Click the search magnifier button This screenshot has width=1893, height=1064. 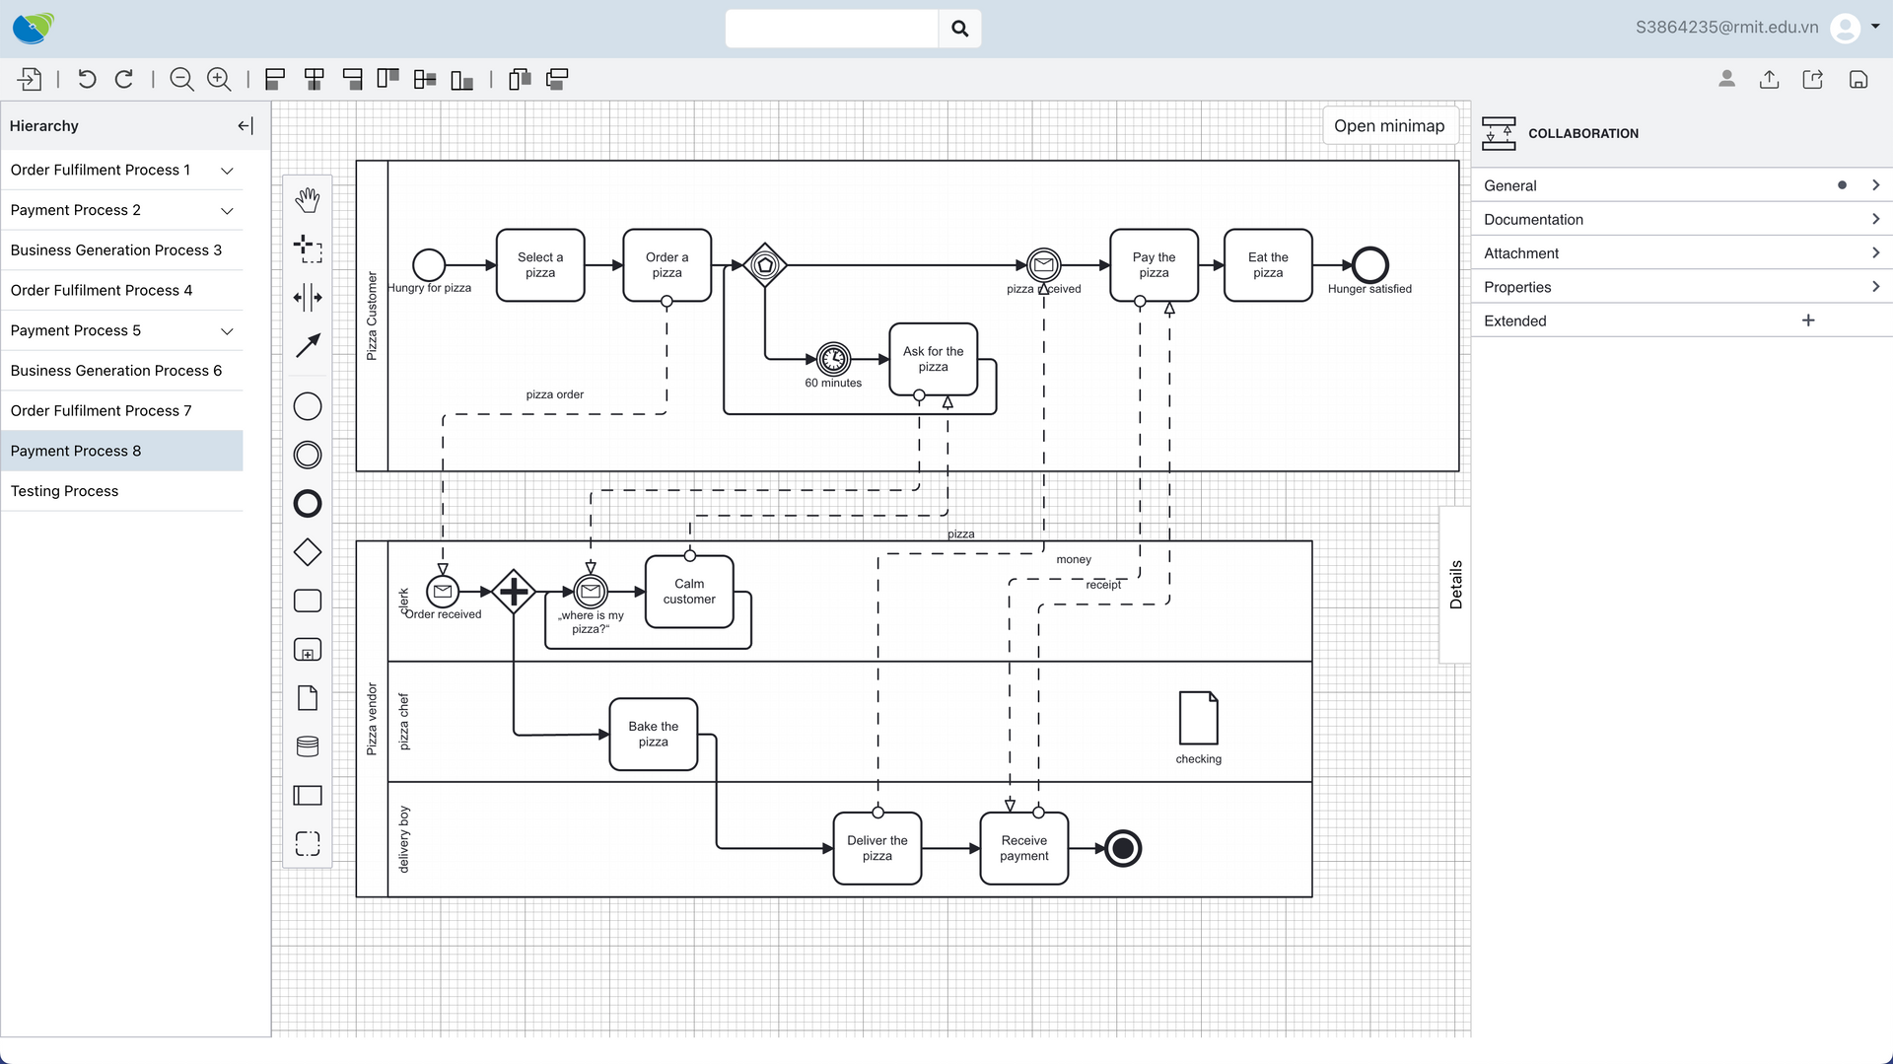pos(959,29)
